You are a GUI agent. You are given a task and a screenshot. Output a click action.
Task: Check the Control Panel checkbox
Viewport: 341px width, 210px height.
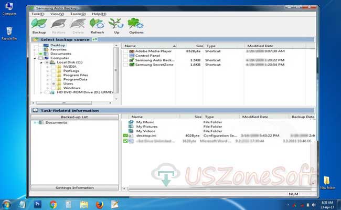[x=125, y=56]
